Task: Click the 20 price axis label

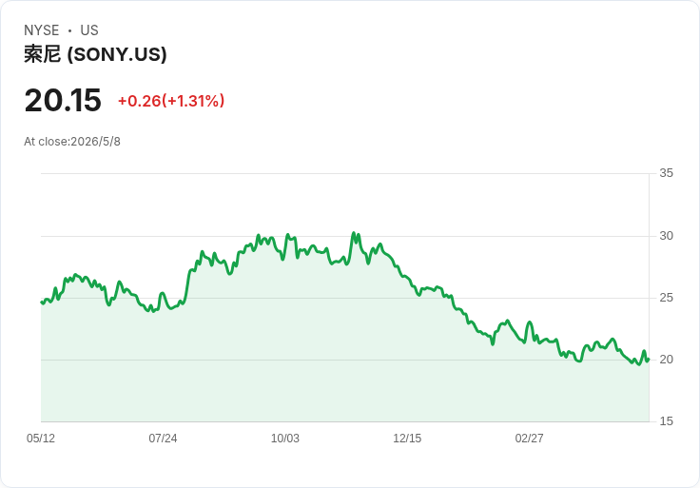Action: point(666,360)
